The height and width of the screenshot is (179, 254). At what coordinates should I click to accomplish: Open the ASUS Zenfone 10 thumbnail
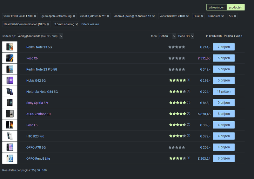tap(10, 114)
